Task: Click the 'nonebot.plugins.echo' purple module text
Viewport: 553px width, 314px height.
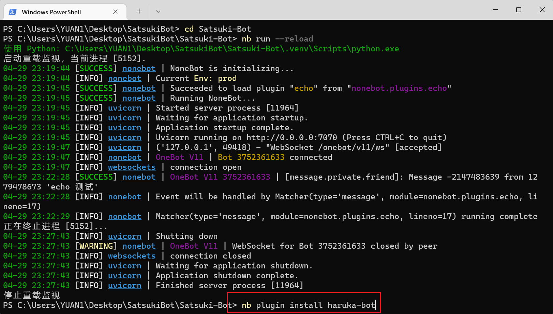Action: tap(399, 88)
